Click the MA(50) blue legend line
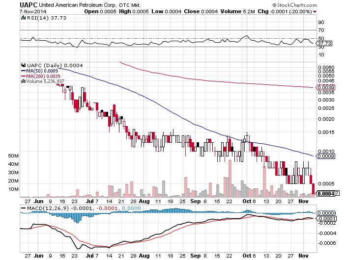Viewport: 344px width, 260px height. tap(23, 71)
